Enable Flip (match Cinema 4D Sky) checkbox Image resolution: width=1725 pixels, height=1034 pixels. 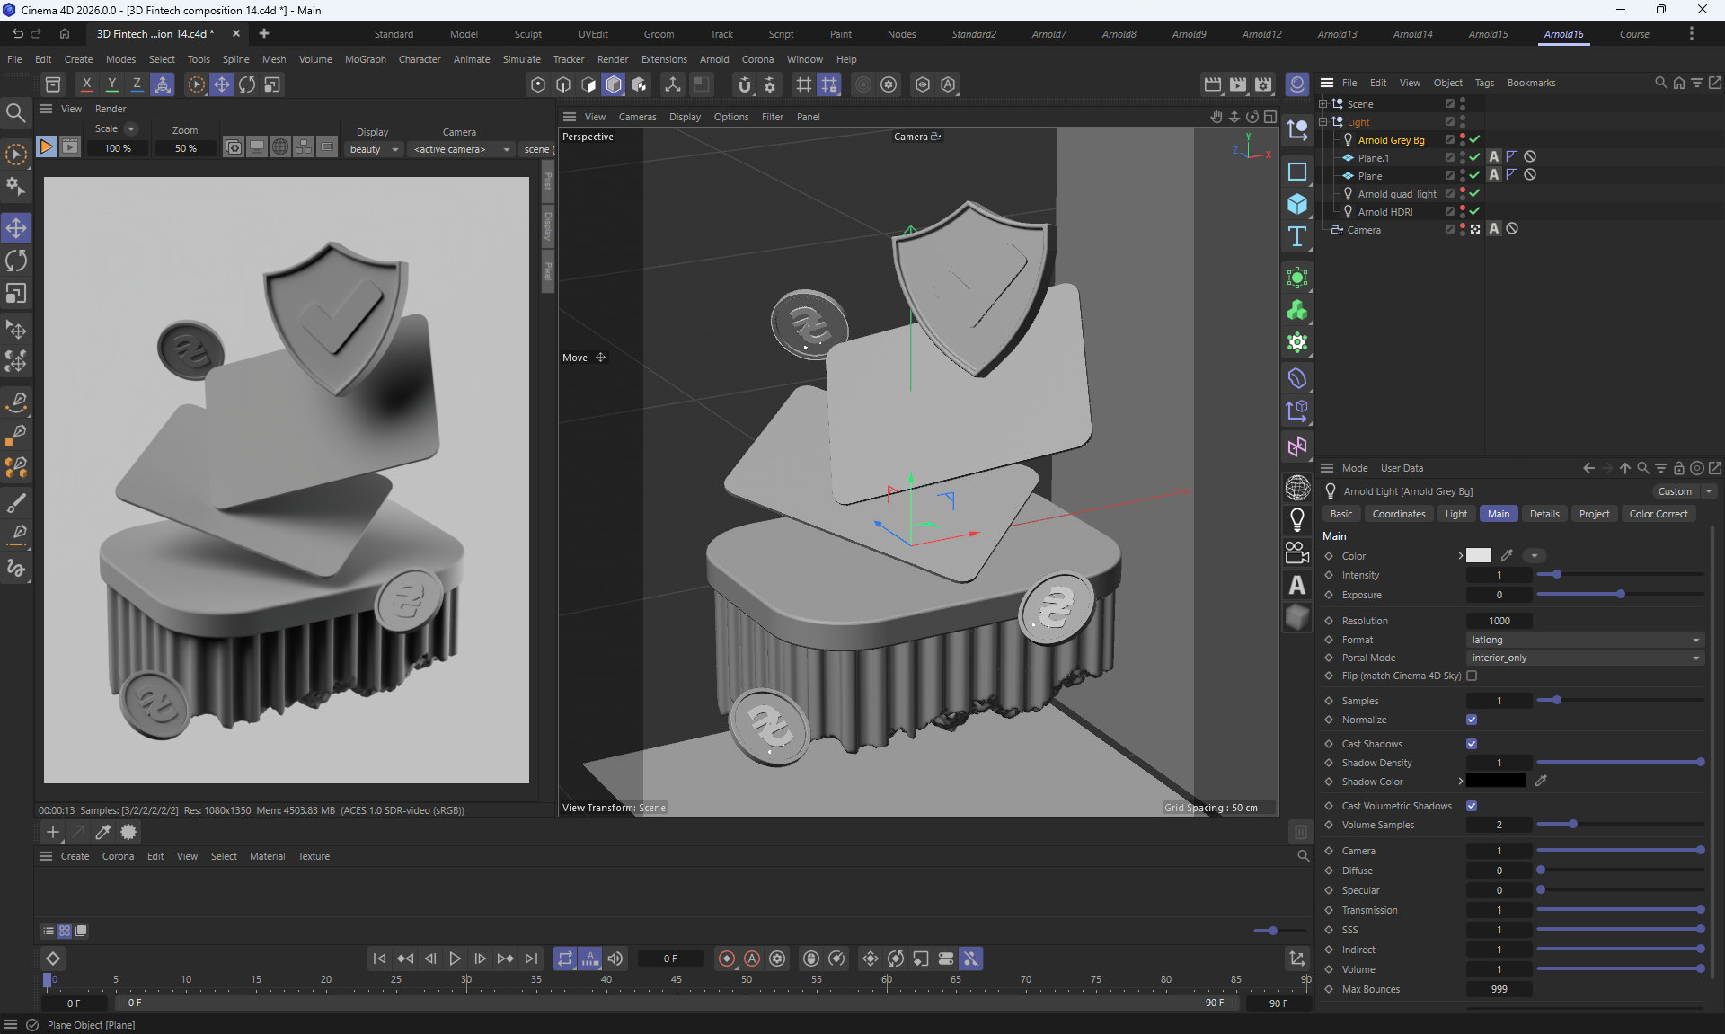pyautogui.click(x=1472, y=676)
